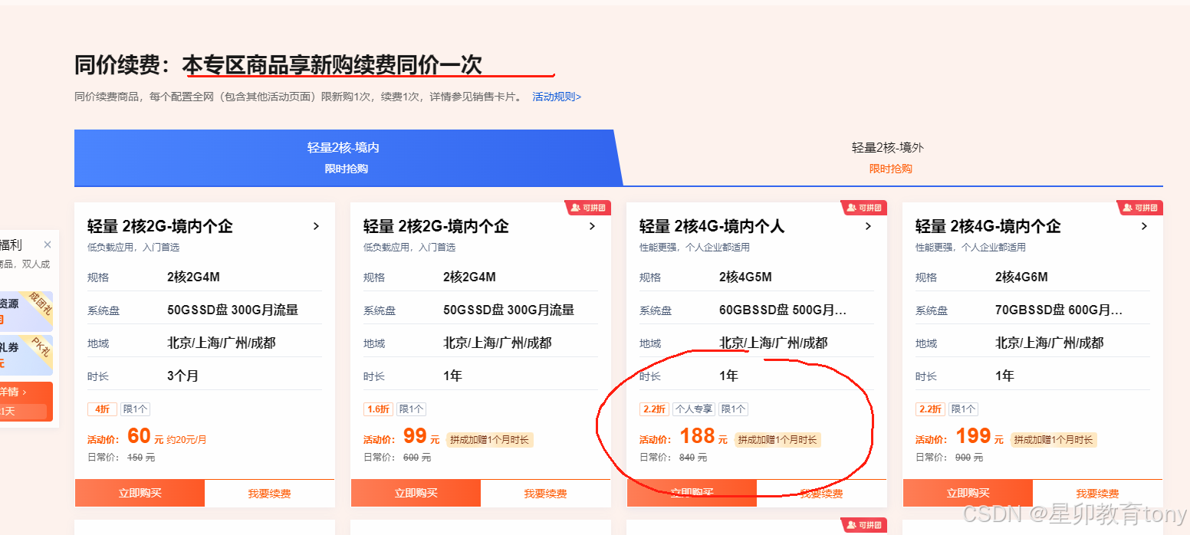Click 立即购买 on the 199元 card

(x=968, y=493)
